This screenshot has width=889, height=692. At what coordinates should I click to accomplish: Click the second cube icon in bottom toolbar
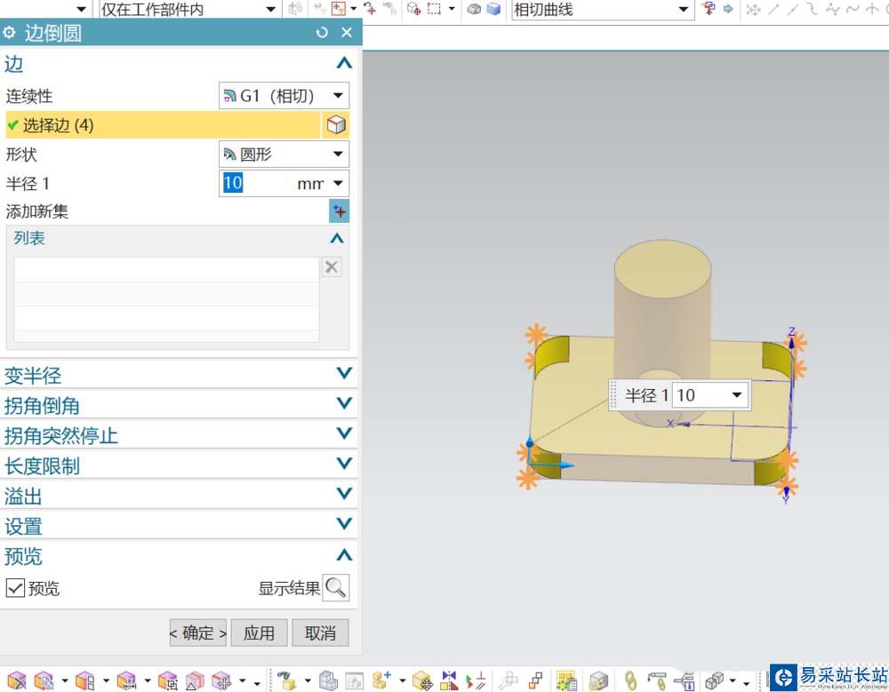pos(44,680)
